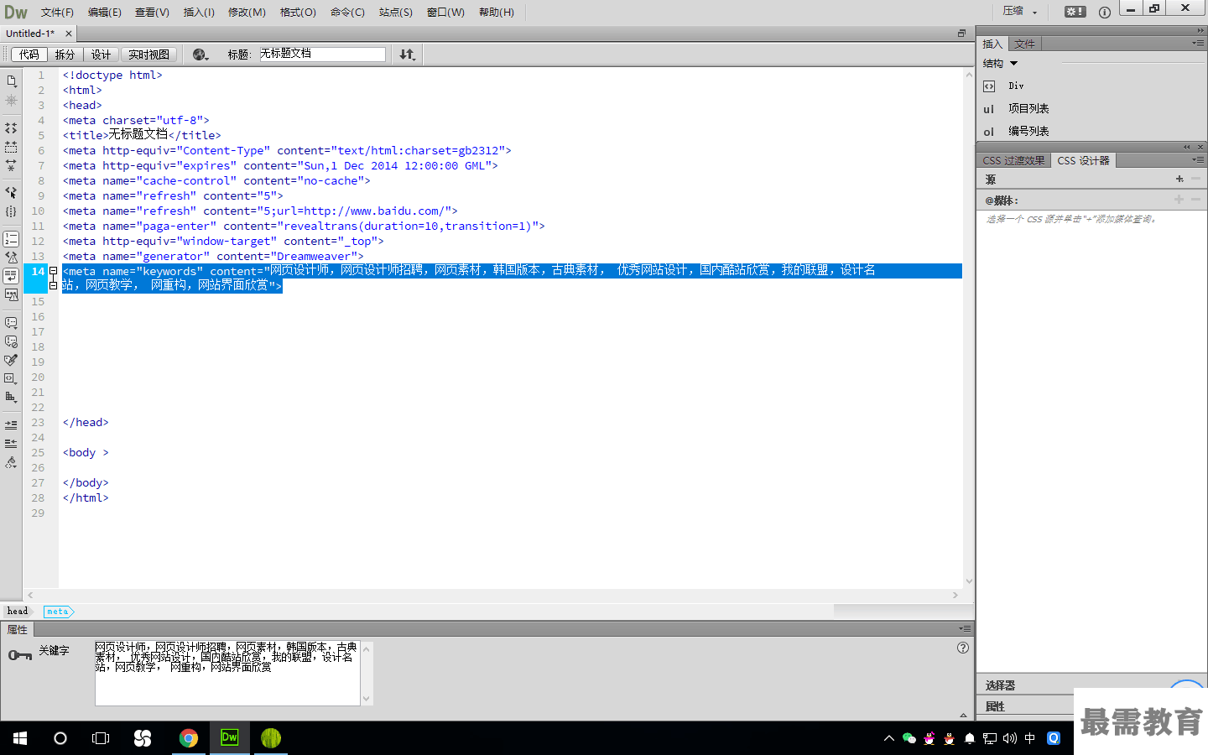1208x755 pixels.
Task: Open insert panel options menu
Action: click(x=1198, y=43)
